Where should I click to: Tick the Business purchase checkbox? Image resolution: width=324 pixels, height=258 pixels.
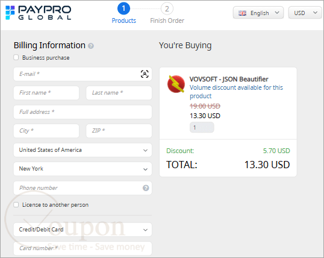point(16,57)
